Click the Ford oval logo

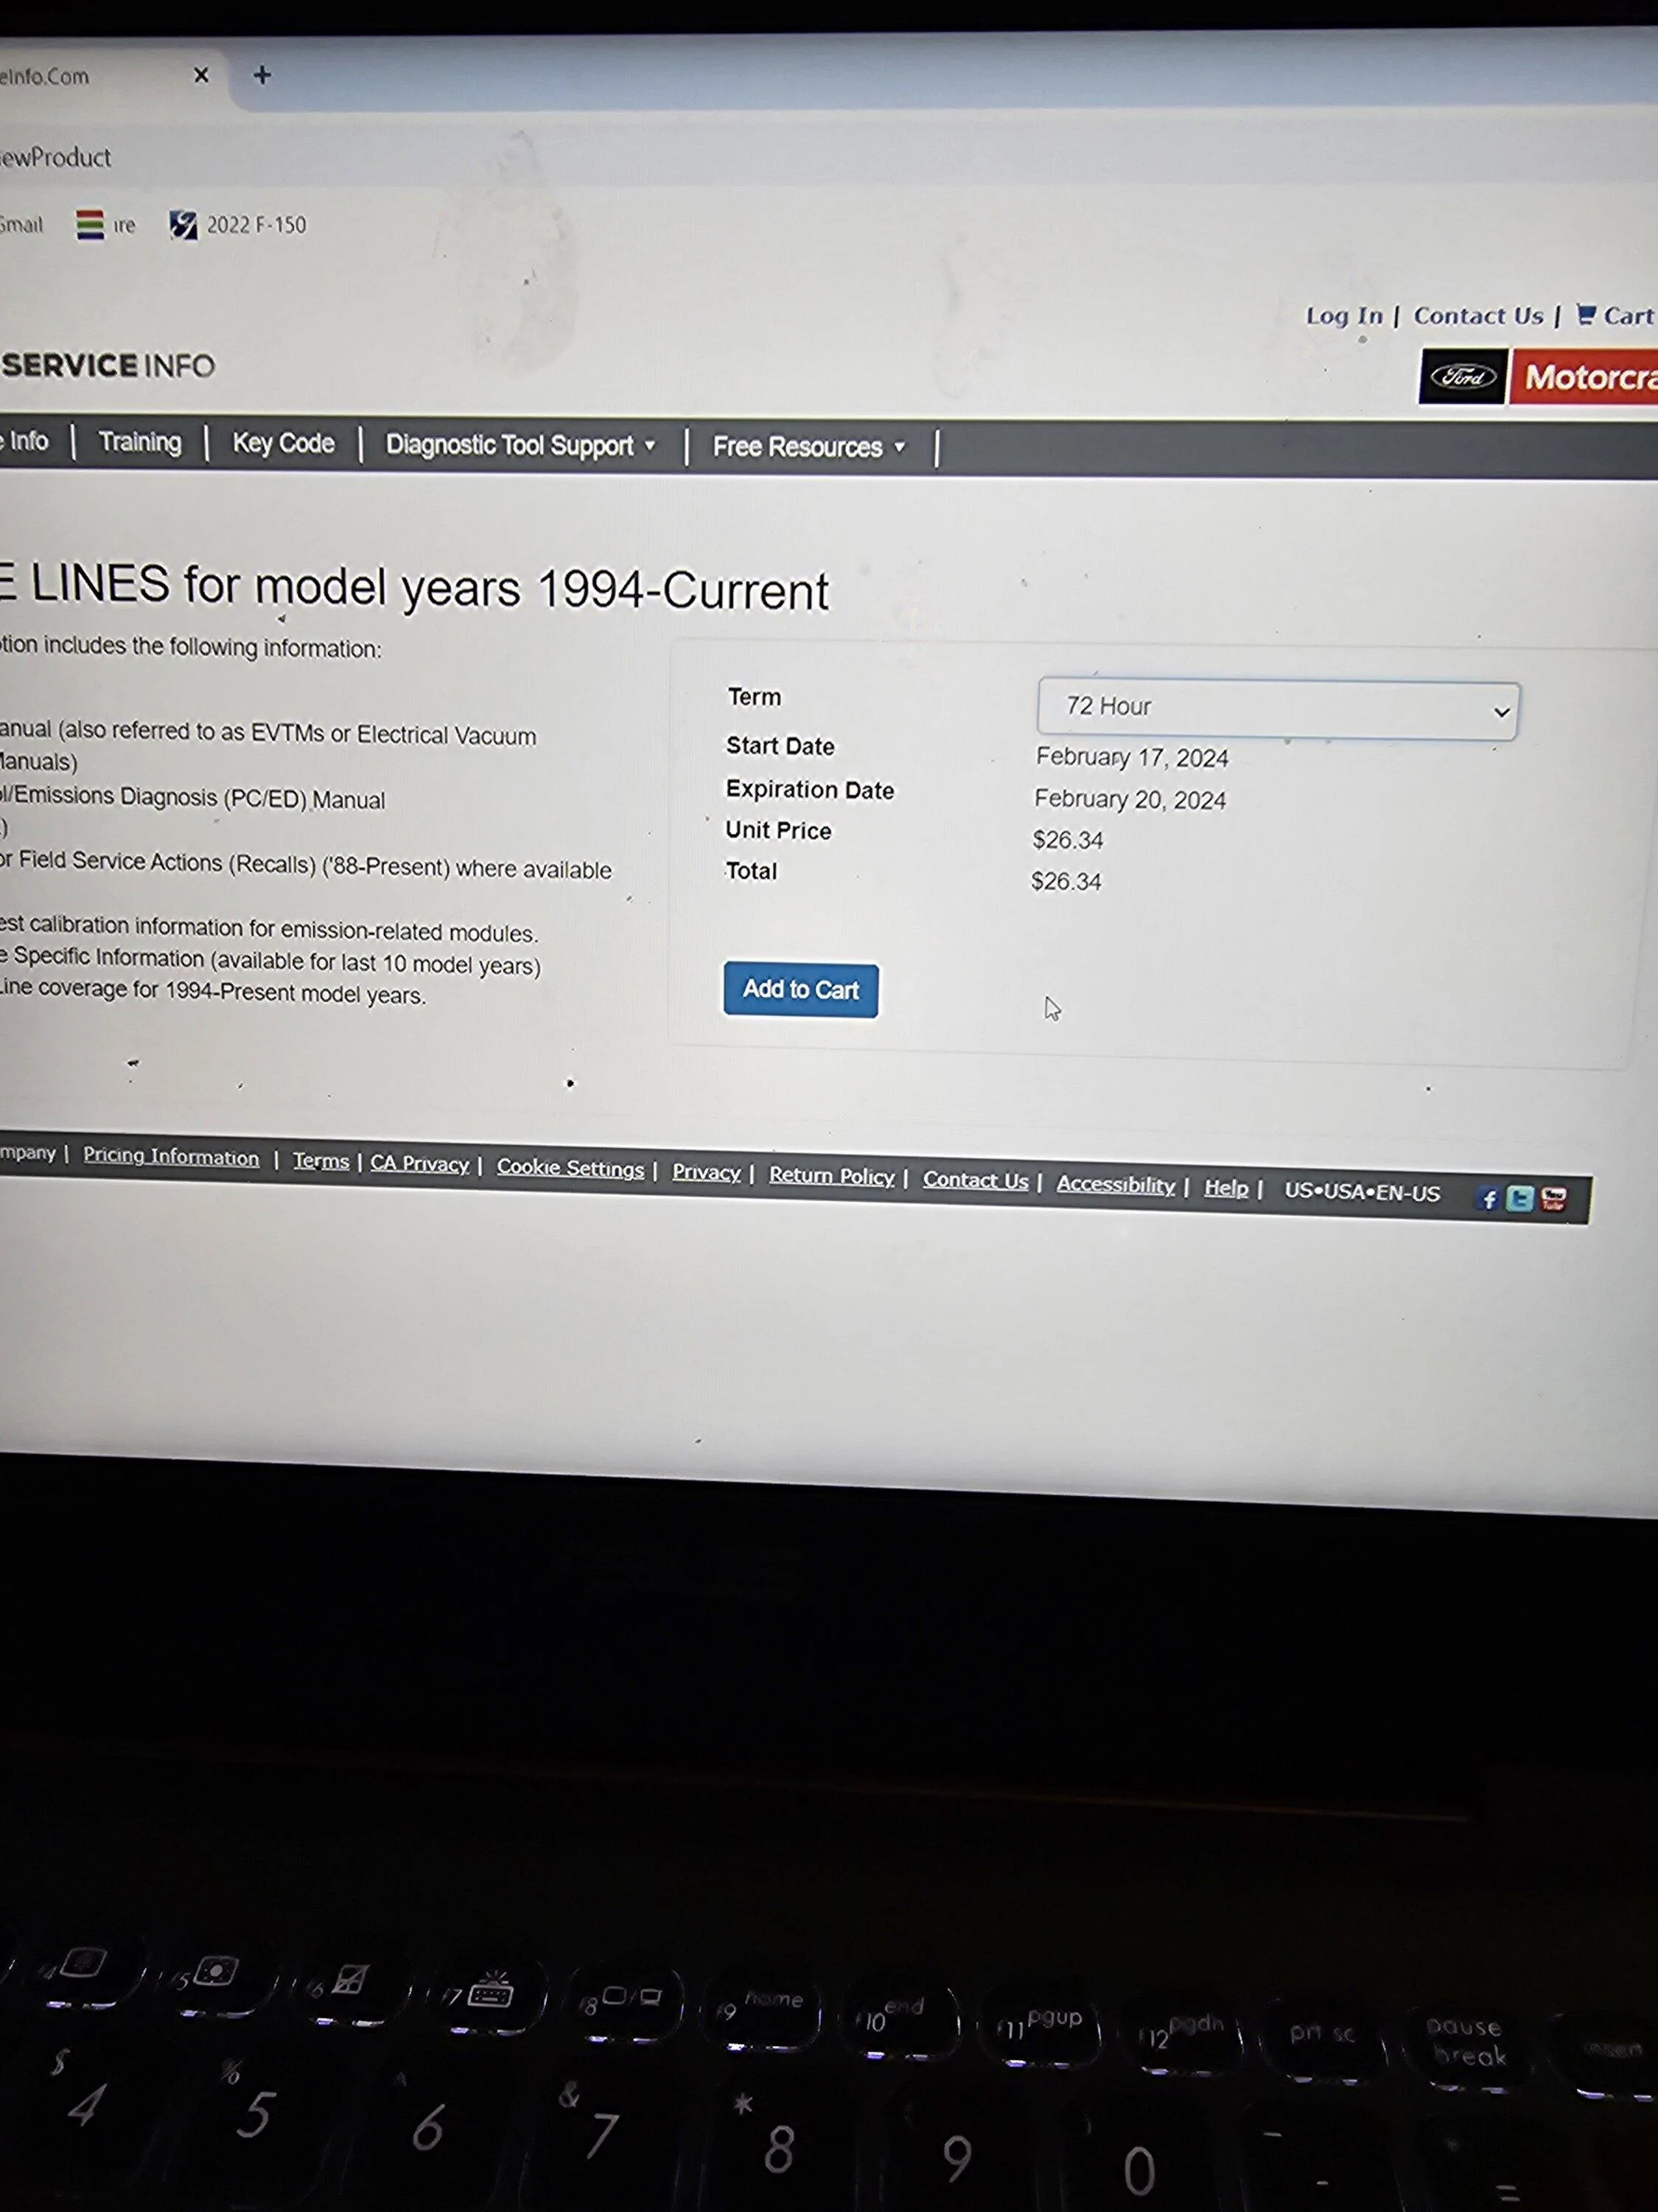coord(1462,377)
